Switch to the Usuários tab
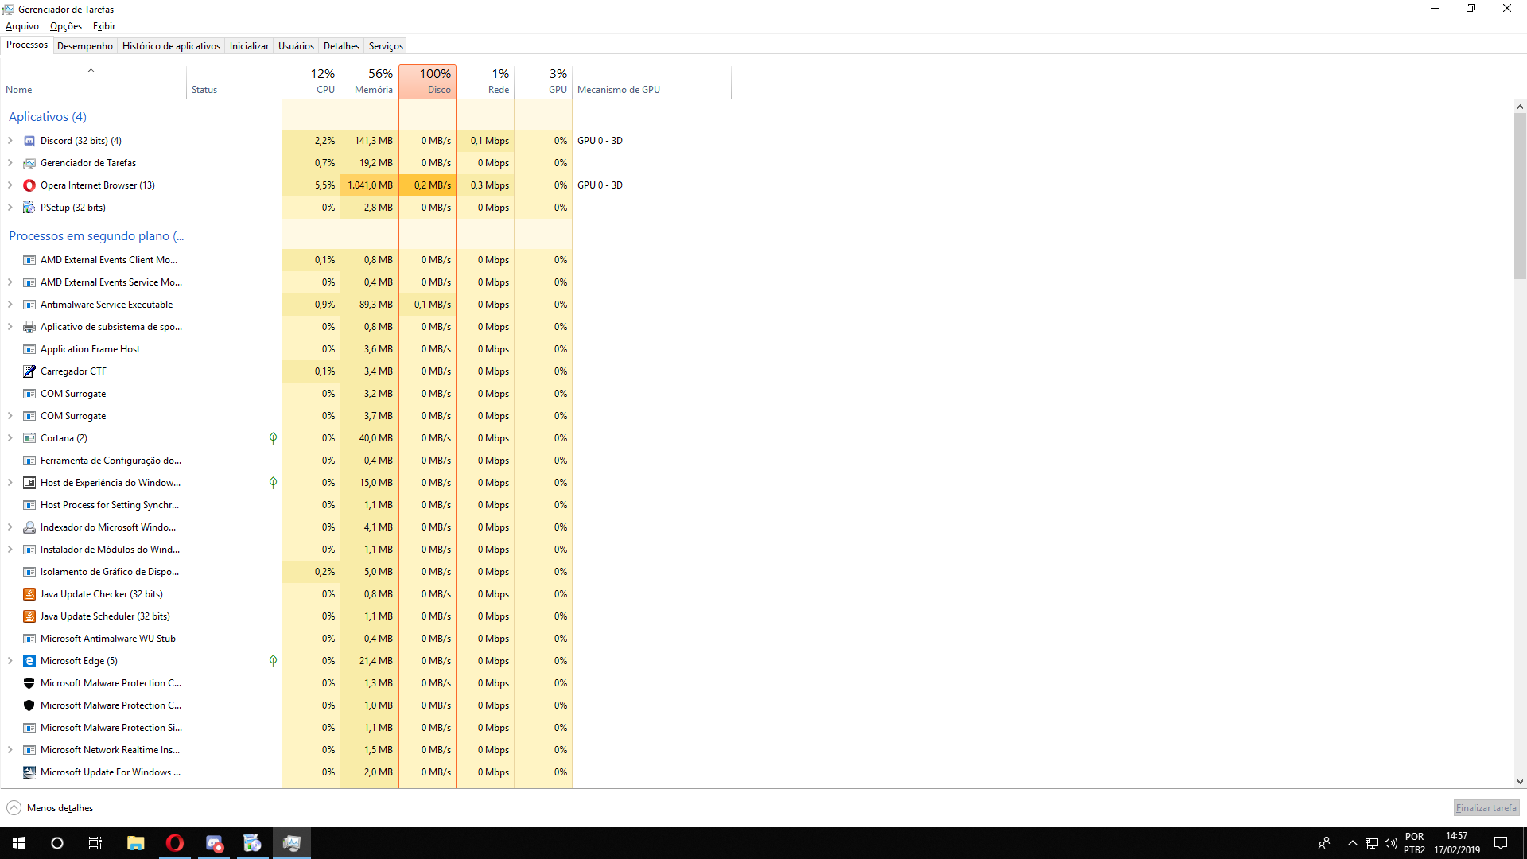Image resolution: width=1527 pixels, height=859 pixels. [x=296, y=46]
